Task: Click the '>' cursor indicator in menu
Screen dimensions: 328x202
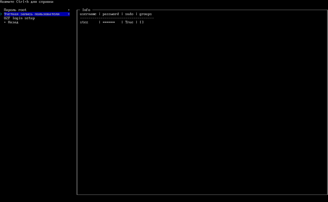Action: tap(1, 14)
